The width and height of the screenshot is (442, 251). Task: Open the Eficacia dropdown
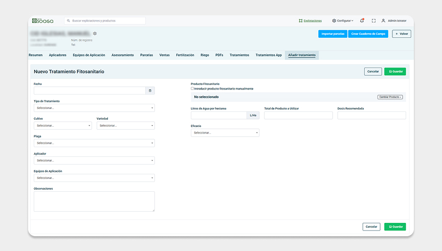coord(225,132)
